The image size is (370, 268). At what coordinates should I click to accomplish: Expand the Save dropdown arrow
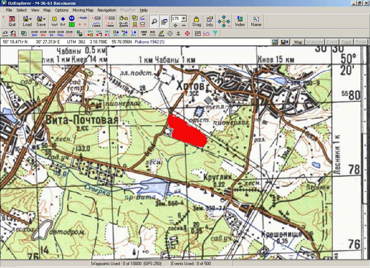[x=44, y=19]
